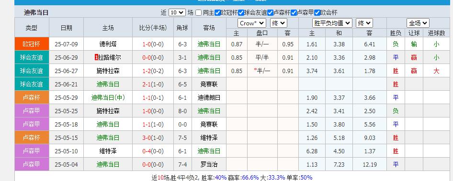This screenshot has height=181, width=453.
Task: Open the 终 dropdown beside 胜平负均值
Action: 364,23
